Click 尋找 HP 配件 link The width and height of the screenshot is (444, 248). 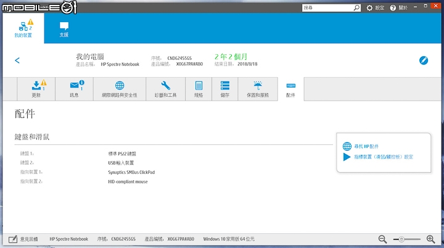[366, 147]
